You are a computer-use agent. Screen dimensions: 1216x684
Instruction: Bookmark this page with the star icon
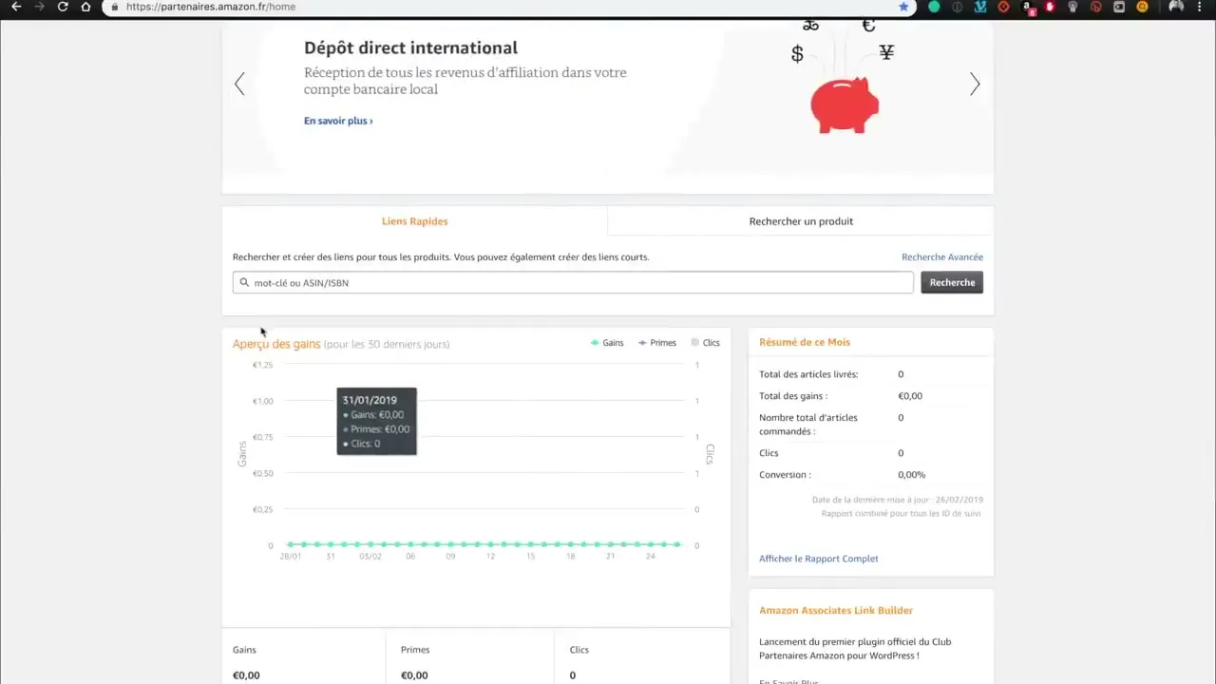[903, 7]
